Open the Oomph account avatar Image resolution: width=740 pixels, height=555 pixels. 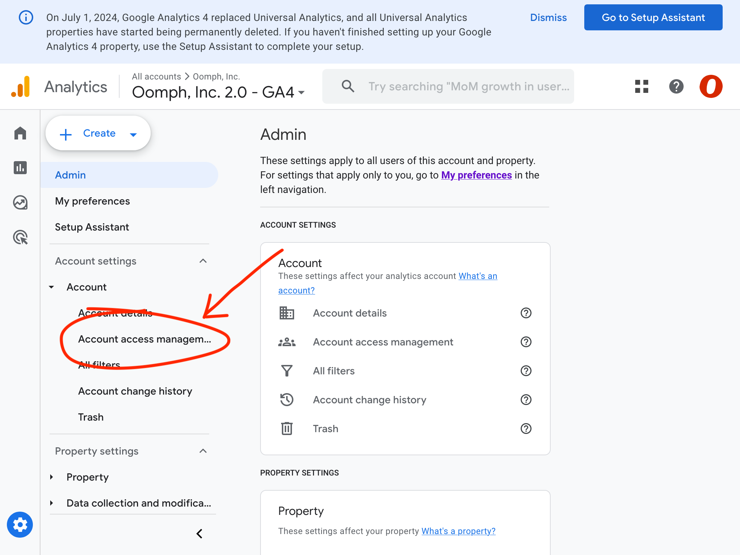(x=711, y=86)
